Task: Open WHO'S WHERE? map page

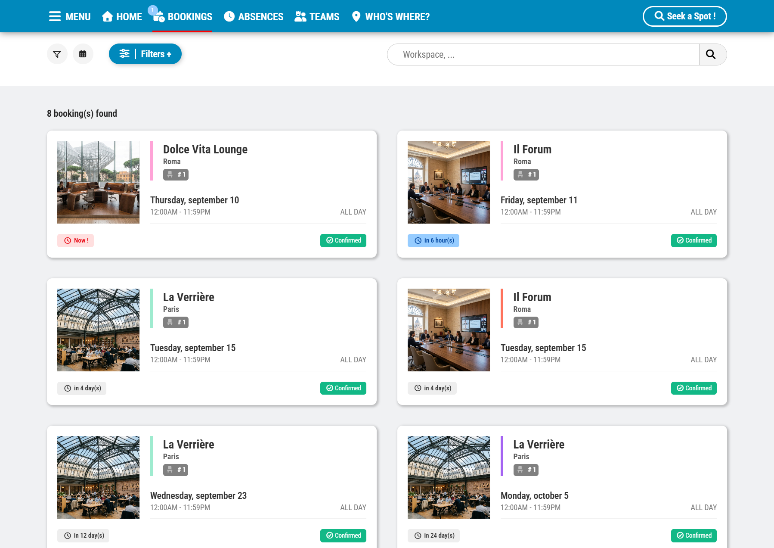Action: pyautogui.click(x=390, y=17)
